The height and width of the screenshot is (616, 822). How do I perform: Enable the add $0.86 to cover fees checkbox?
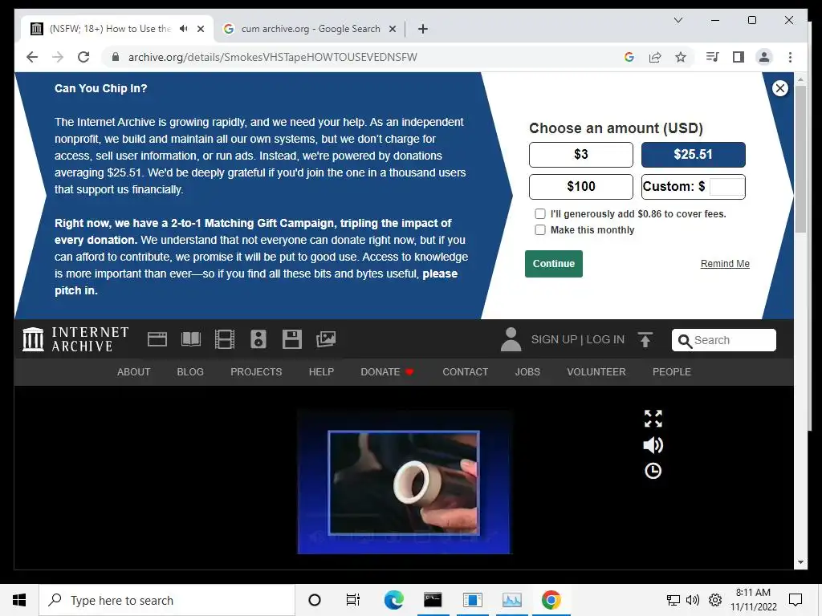pos(540,213)
